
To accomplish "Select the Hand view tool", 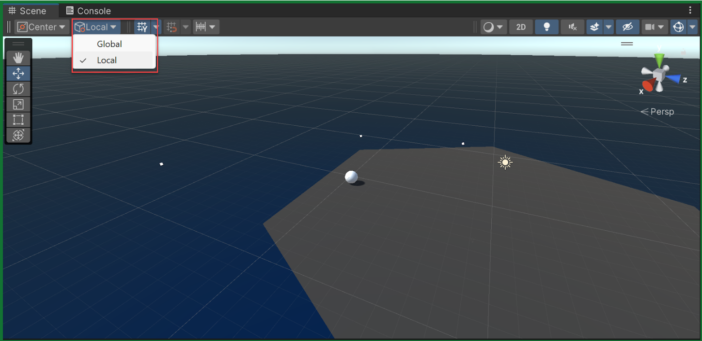I will click(x=18, y=58).
